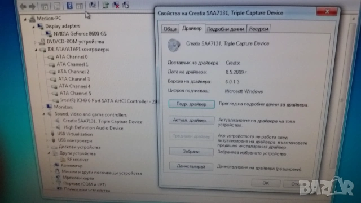Viewport: 361px width, 203px height.
Task: Select Intel(R) ICH9 6 Port SATA AHCI Controller
Action: (108, 101)
